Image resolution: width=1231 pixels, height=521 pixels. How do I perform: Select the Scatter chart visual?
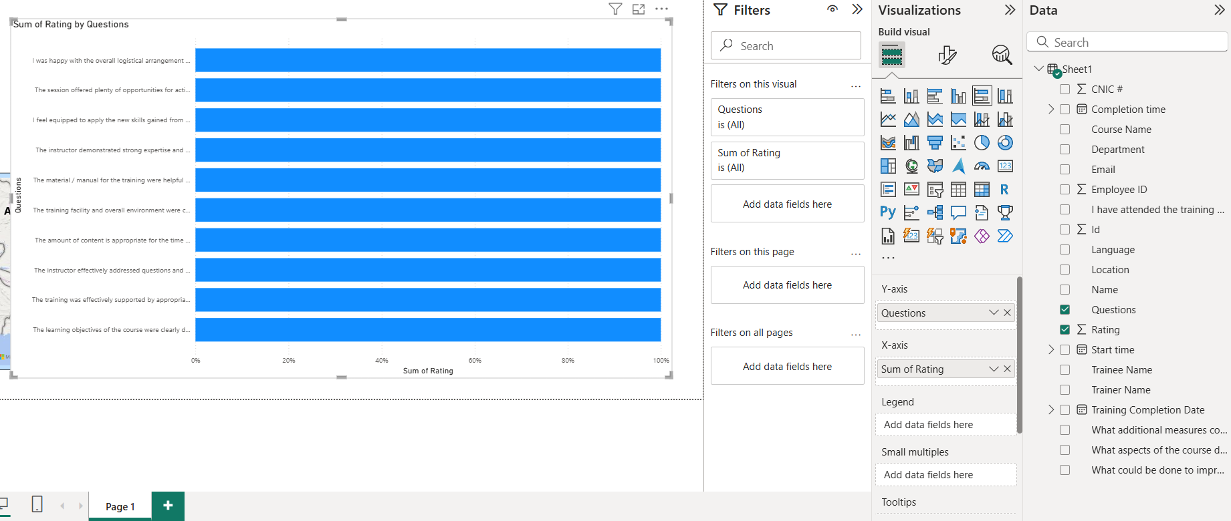958,143
